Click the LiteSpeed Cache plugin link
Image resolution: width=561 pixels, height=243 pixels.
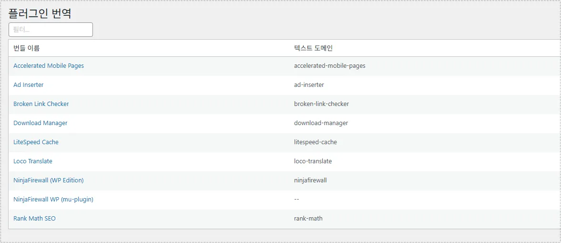pos(36,142)
